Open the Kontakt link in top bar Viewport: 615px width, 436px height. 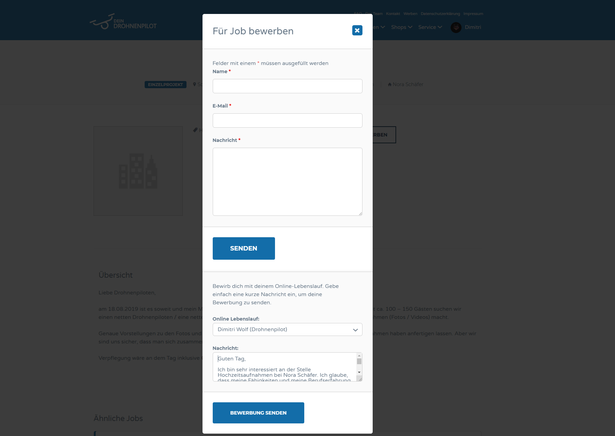pos(393,14)
